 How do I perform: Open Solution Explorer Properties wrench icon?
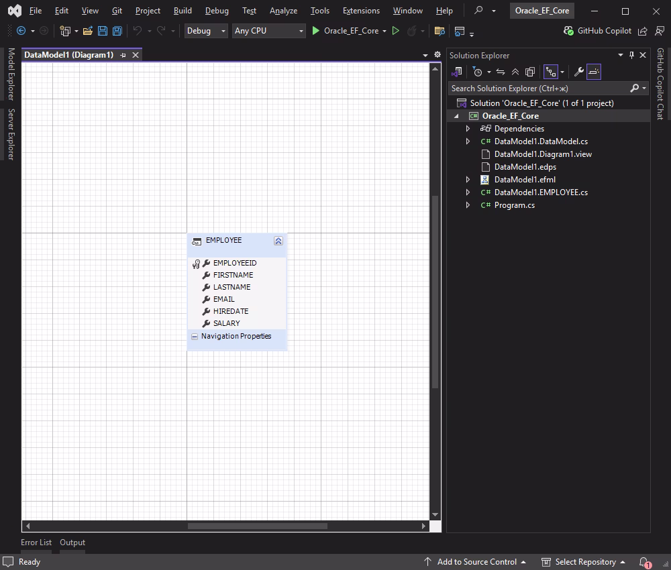(577, 72)
